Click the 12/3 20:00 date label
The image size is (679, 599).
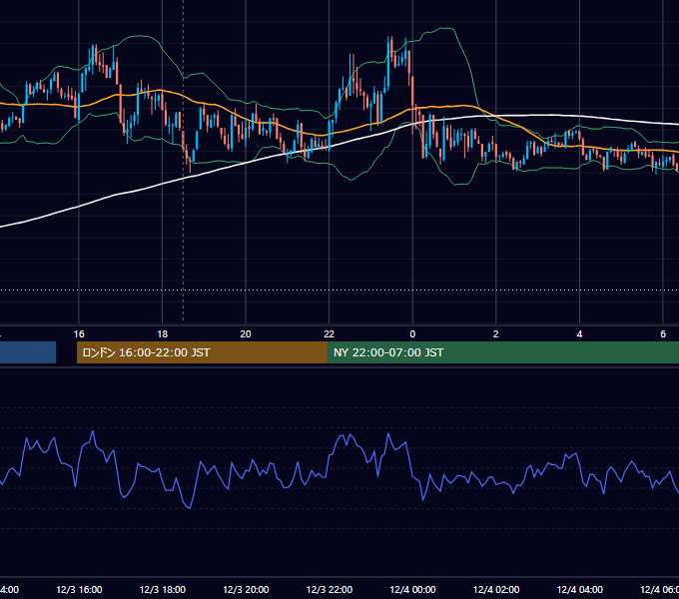[246, 590]
